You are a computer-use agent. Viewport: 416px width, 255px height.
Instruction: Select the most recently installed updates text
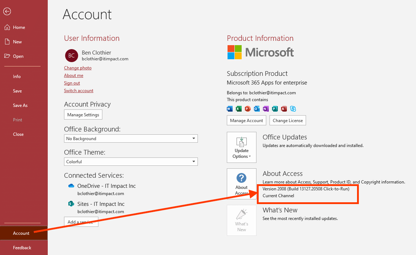[300, 219]
